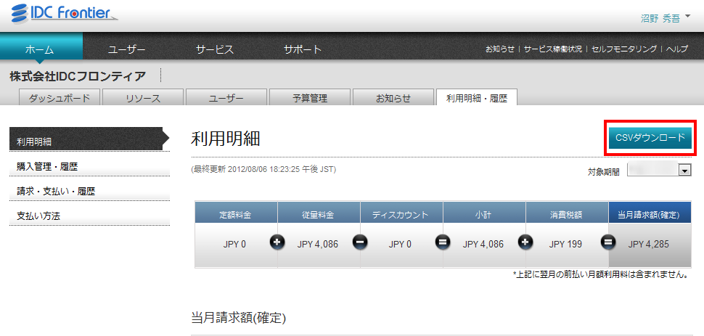The height and width of the screenshot is (336, 704).
Task: Switch to the リソース tab
Action: coord(143,97)
